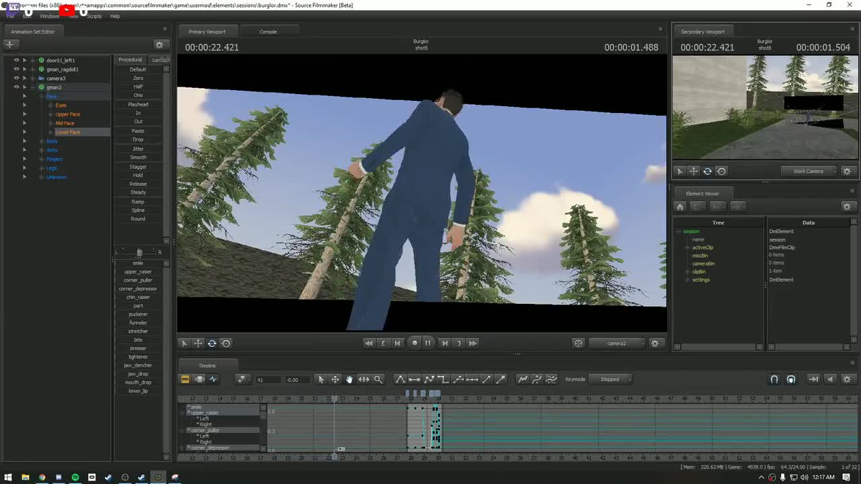Open the Windows menu
Image resolution: width=861 pixels, height=484 pixels.
[49, 16]
